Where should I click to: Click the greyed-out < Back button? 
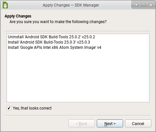pos(82,123)
